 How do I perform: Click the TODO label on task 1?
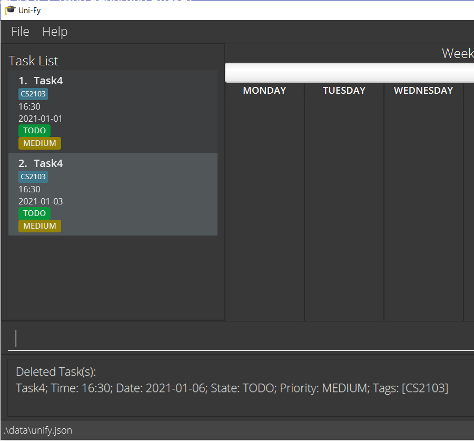pyautogui.click(x=34, y=131)
